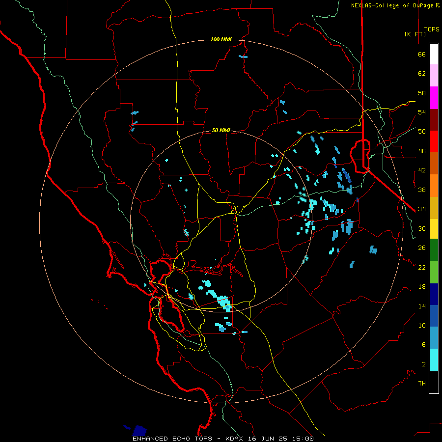Click the legend value "22"
Viewport: 442px width, 442px height.
pos(422,267)
